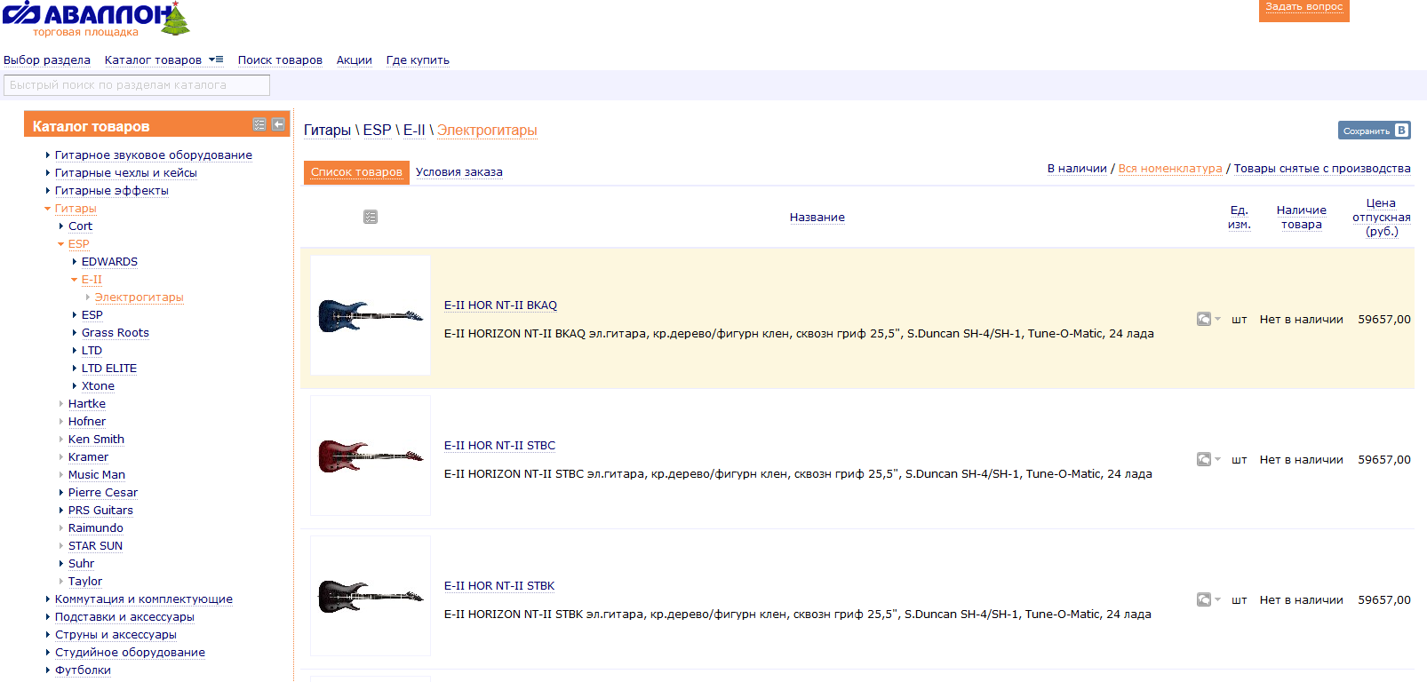The height and width of the screenshot is (682, 1427).
Task: Sort by Название column header
Action: pos(817,218)
